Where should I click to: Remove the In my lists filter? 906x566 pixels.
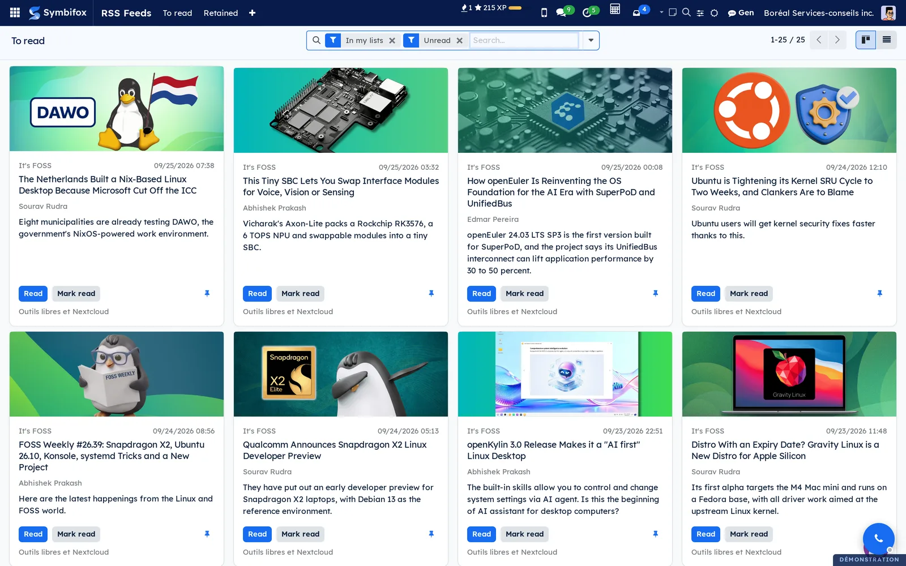392,41
